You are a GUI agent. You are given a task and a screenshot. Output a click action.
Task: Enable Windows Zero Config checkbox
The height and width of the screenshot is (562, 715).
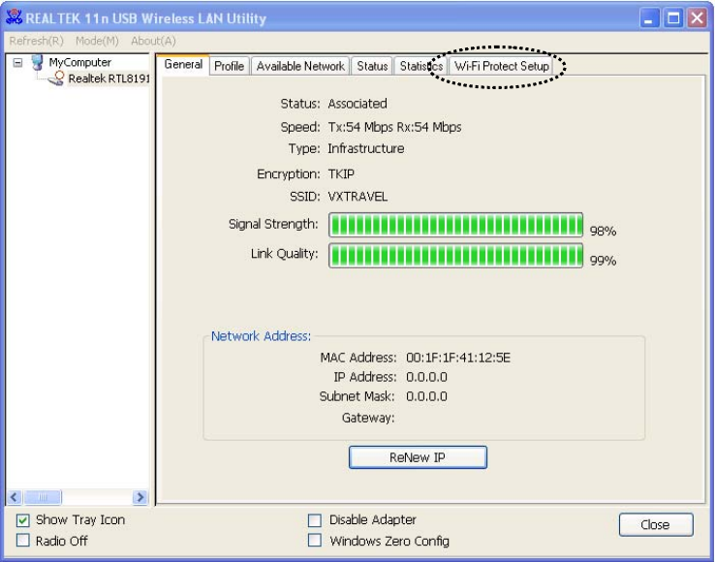point(315,541)
